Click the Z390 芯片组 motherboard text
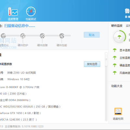Viewport: 130px width, 130px height. point(13,94)
